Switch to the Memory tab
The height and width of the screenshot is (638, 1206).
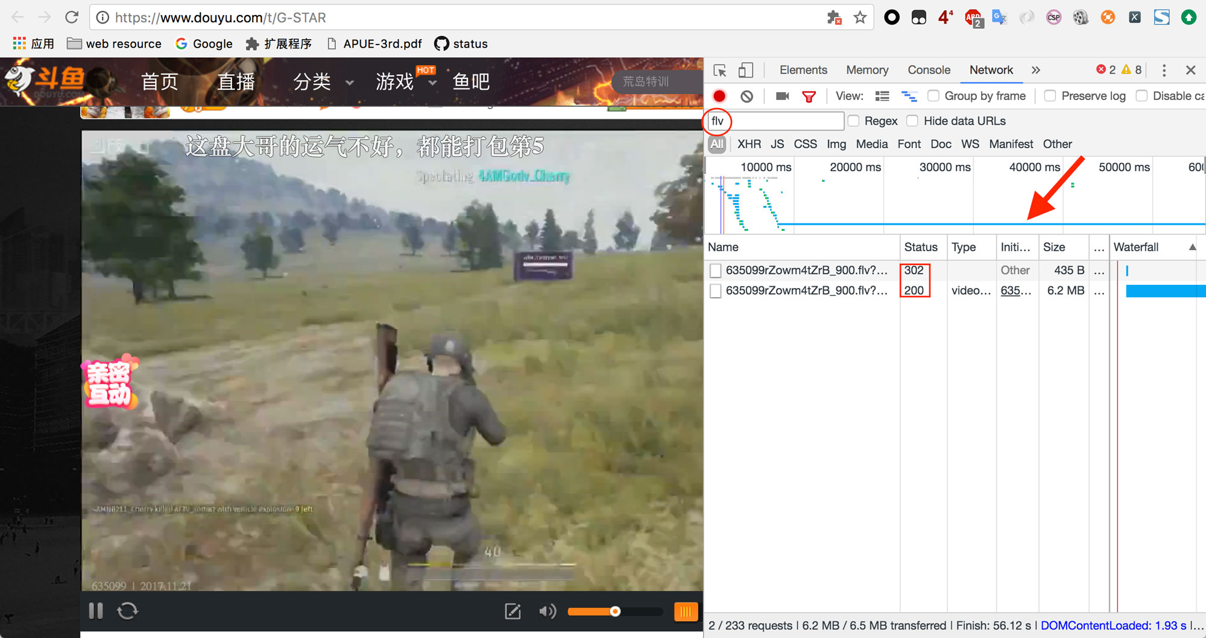click(x=867, y=70)
